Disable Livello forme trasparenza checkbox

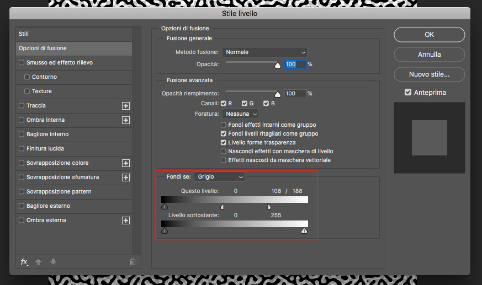click(224, 143)
